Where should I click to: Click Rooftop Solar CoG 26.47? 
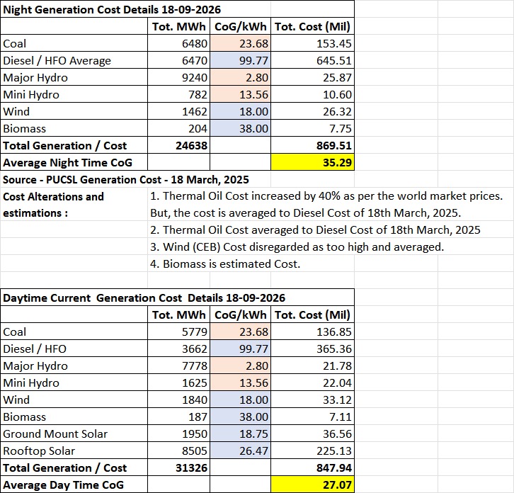[x=240, y=451]
